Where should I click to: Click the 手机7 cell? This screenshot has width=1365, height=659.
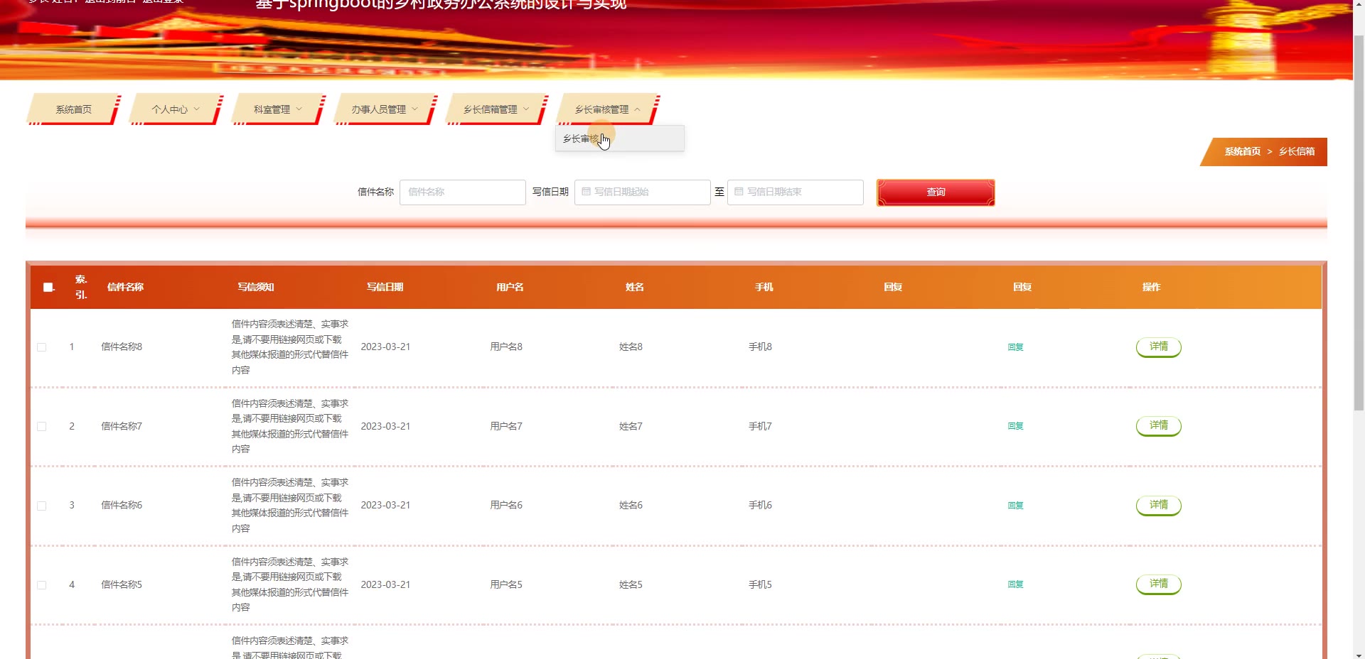tap(760, 426)
